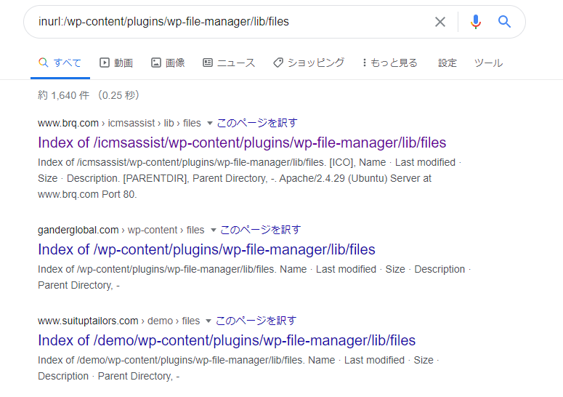Open the ショッピング tab
The height and width of the screenshot is (397, 563).
tap(309, 63)
